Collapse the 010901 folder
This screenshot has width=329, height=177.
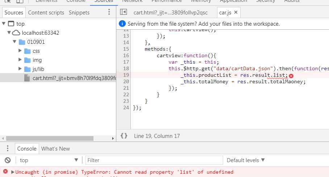pos(14,42)
